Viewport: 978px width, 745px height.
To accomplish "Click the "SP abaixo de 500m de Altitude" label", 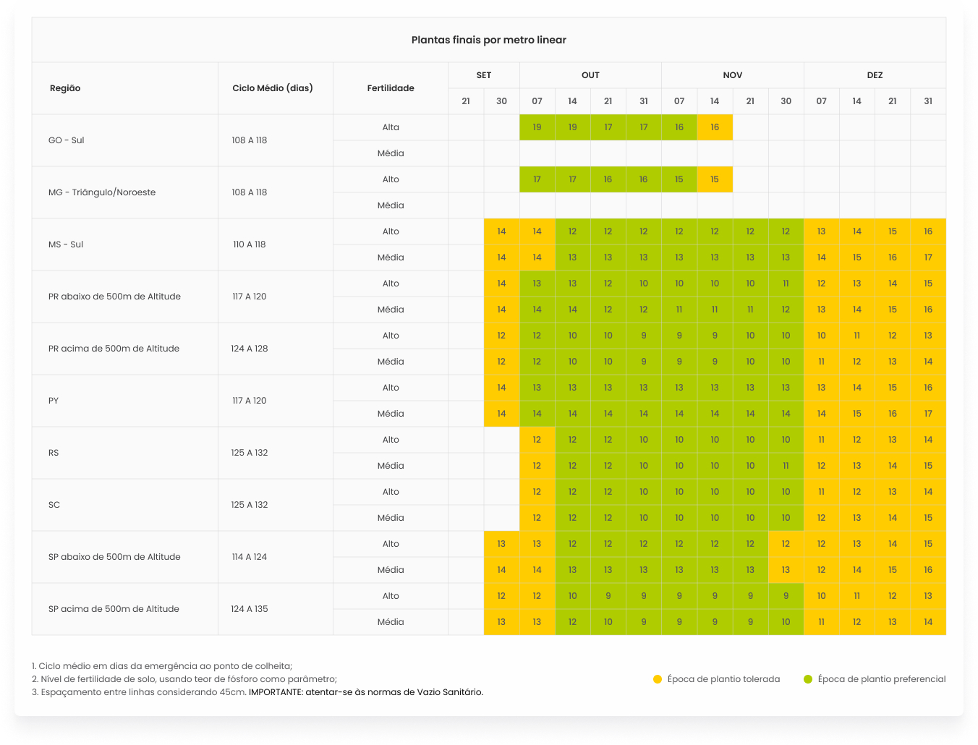I will pyautogui.click(x=114, y=557).
